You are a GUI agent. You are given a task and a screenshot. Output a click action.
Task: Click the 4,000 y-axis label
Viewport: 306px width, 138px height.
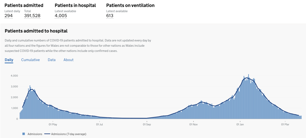pyautogui.click(x=14, y=76)
